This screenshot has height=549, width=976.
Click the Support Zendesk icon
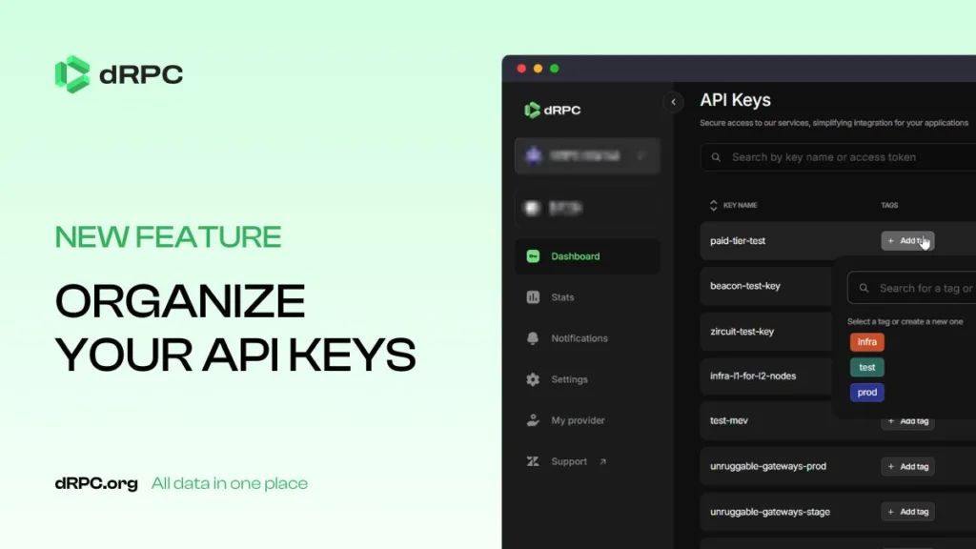click(533, 462)
